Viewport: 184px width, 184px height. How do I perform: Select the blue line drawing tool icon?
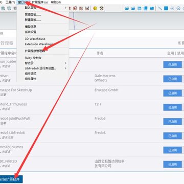[x=160, y=8]
